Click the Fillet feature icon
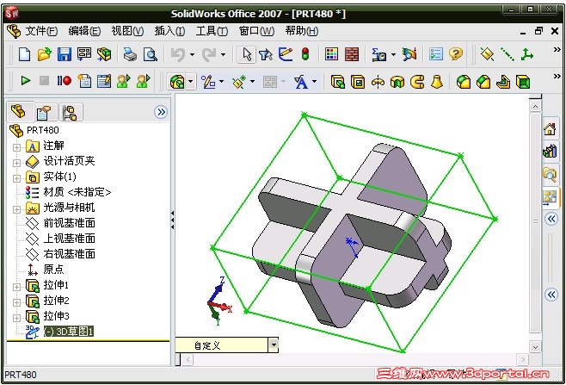The height and width of the screenshot is (385, 566). point(464,82)
